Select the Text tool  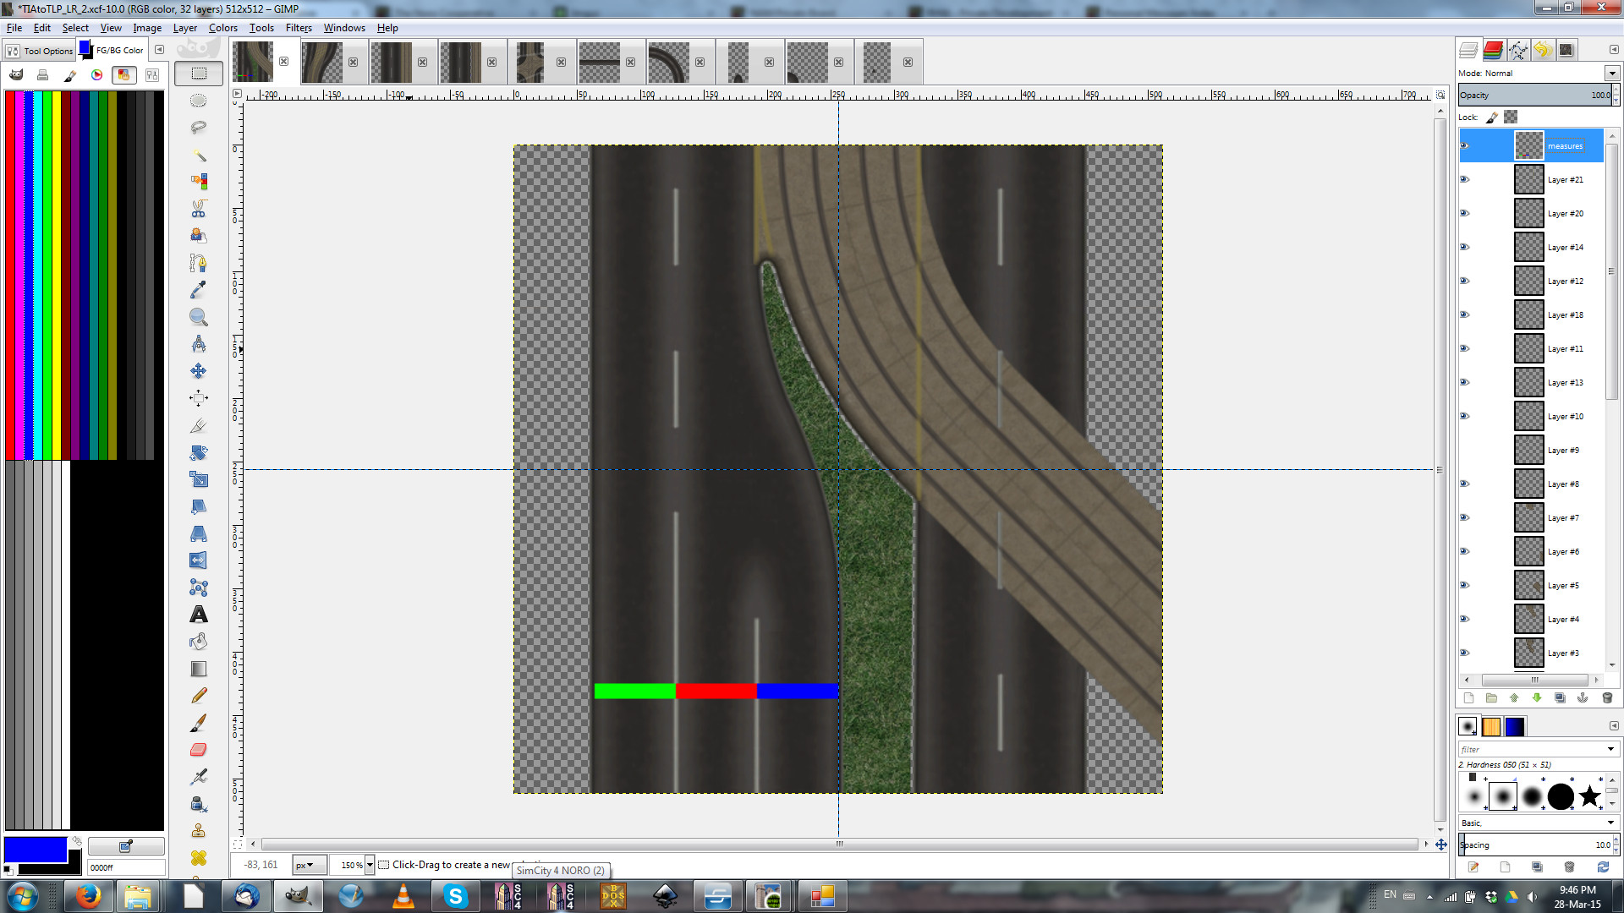199,615
